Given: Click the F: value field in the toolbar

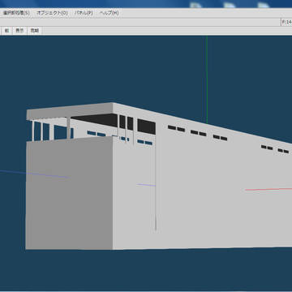Looking at the screenshot, I should pyautogui.click(x=286, y=22).
